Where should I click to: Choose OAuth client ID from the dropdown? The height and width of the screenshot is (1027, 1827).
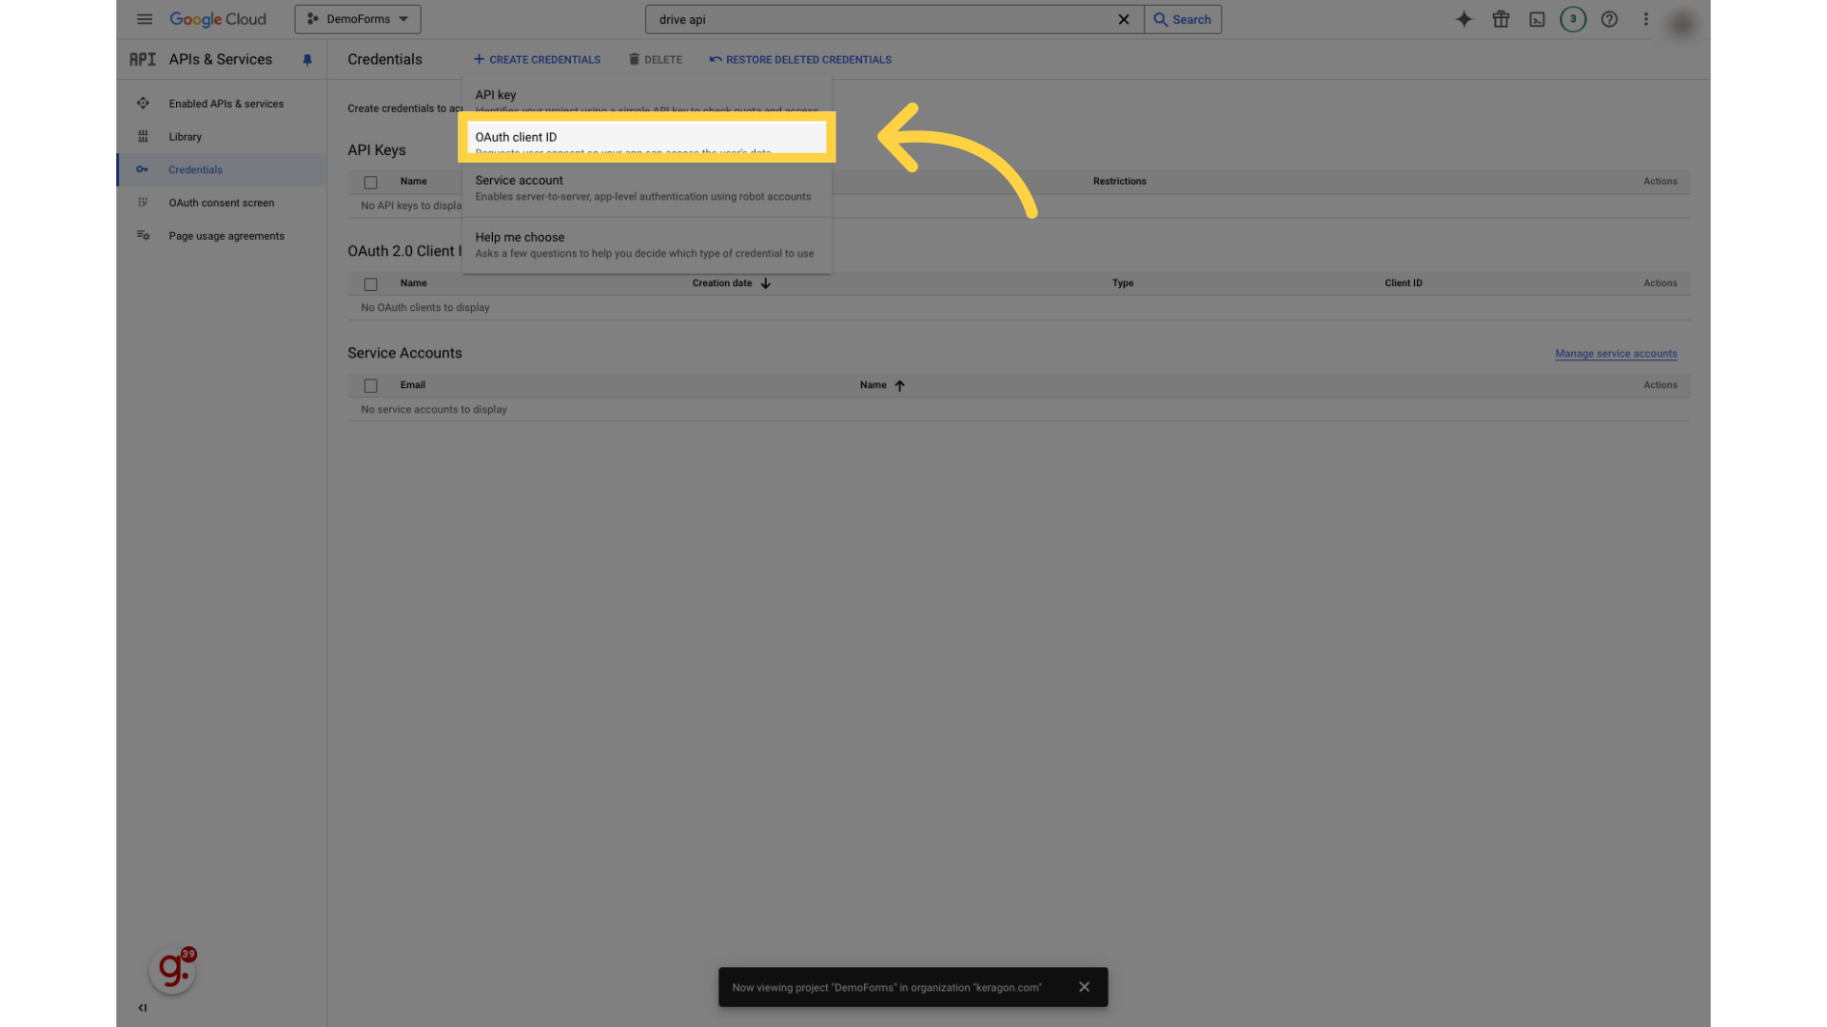647,138
